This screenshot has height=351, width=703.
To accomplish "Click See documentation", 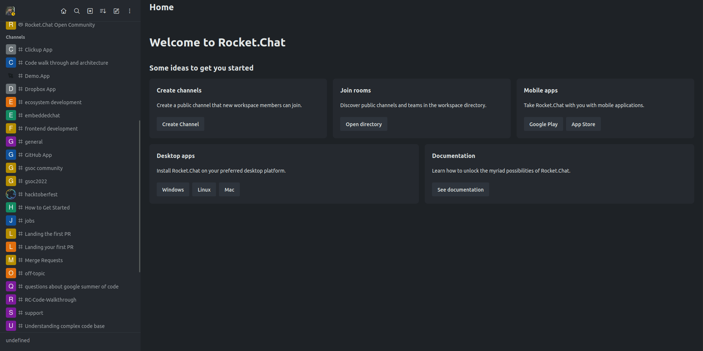I will tap(460, 189).
